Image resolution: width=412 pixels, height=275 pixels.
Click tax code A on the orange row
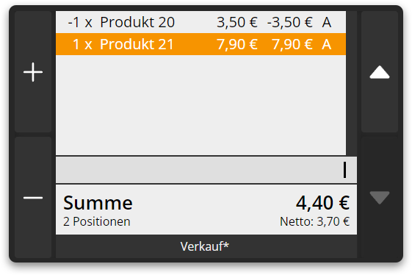click(327, 44)
